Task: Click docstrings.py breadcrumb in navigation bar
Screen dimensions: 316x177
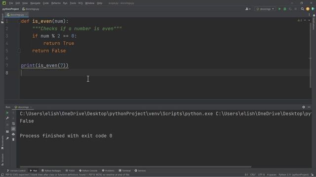Action: click(x=31, y=9)
